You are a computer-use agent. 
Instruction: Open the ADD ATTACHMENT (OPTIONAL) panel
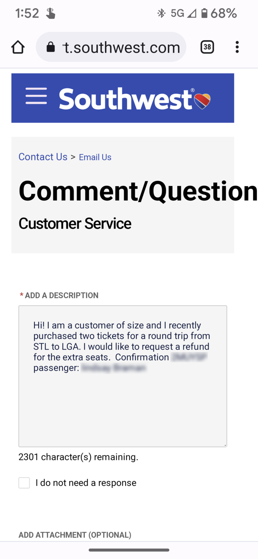75,535
